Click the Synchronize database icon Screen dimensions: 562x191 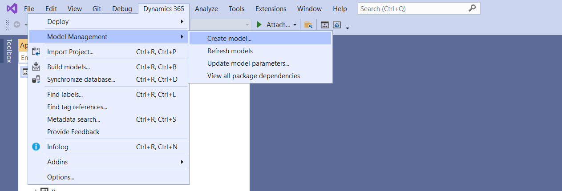(x=36, y=79)
